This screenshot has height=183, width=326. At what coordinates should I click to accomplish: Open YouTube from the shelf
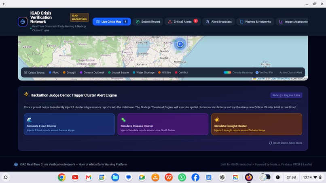pos(75,177)
